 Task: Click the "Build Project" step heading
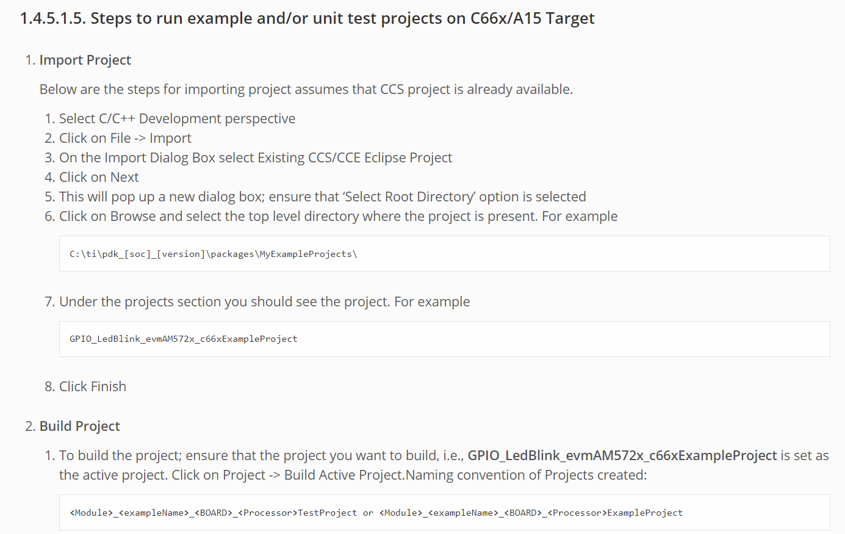79,426
